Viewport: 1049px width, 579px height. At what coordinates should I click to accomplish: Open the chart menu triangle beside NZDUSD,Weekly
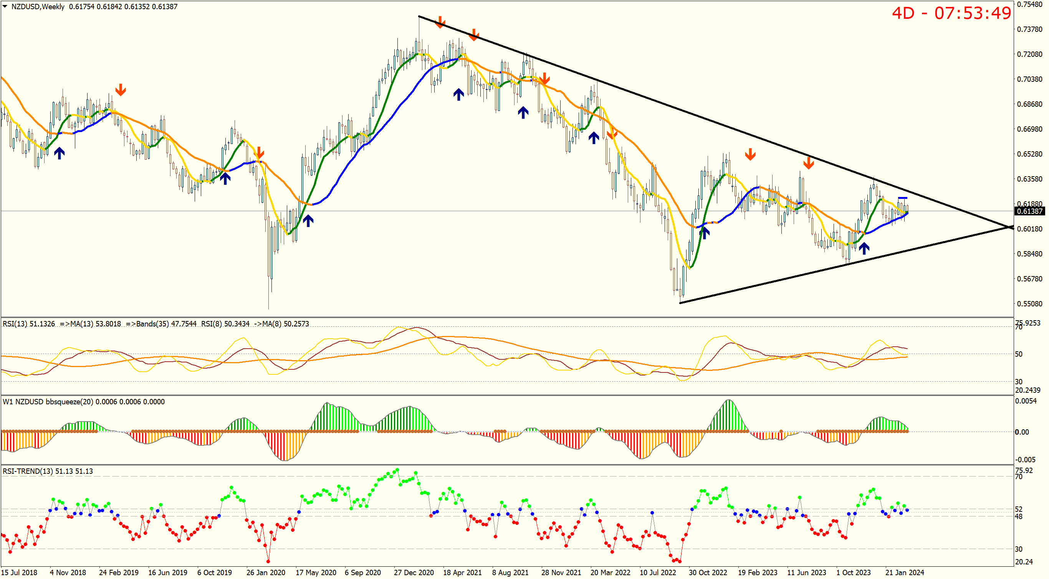pos(5,6)
